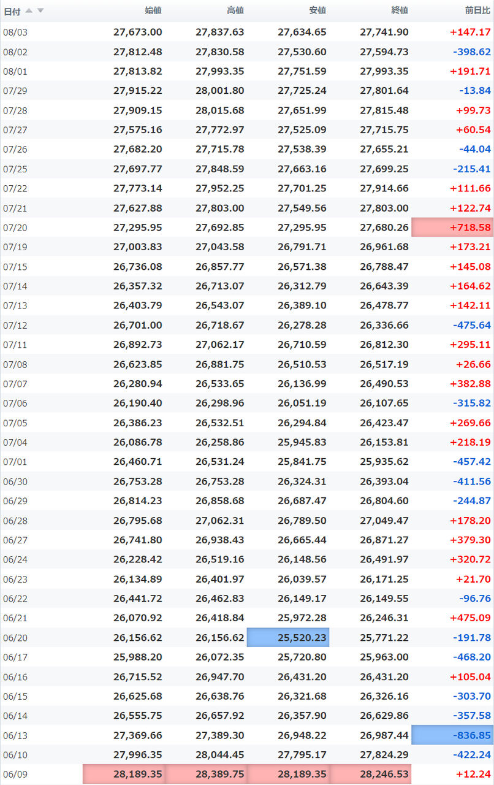Select the 08/02 date cell
Screen dimensions: 494x785
[15, 52]
